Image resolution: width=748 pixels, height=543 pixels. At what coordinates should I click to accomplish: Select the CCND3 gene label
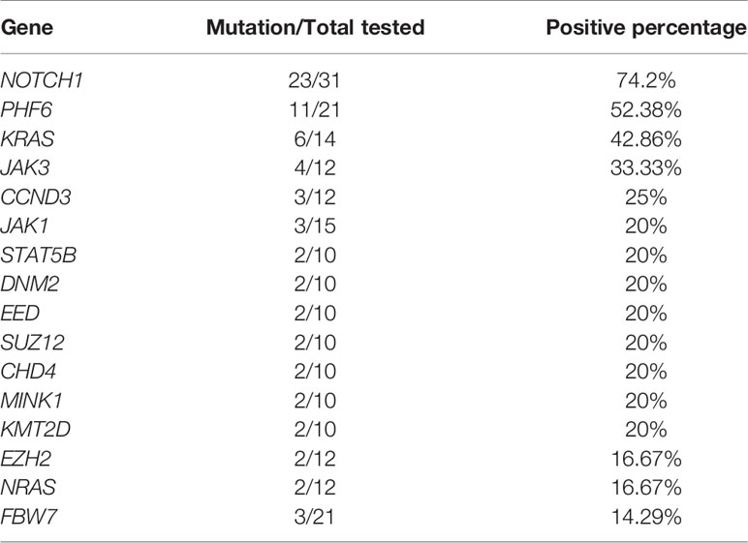click(x=36, y=196)
